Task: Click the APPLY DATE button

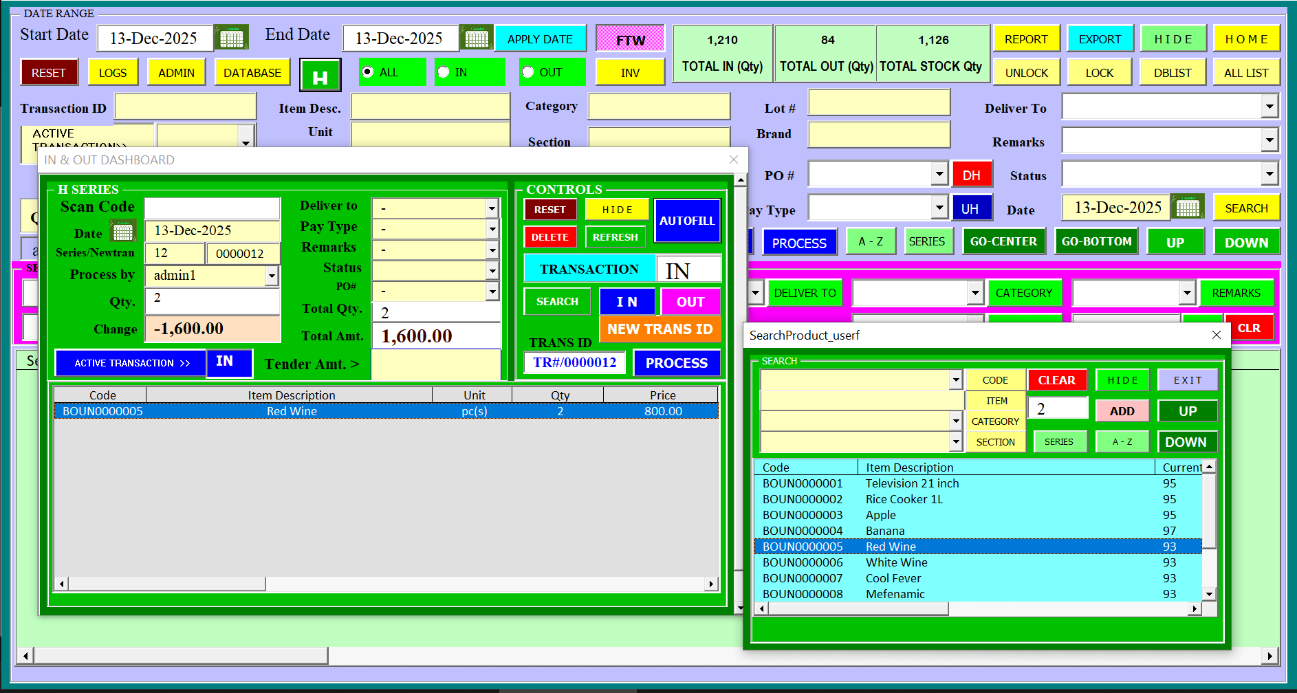Action: [541, 39]
